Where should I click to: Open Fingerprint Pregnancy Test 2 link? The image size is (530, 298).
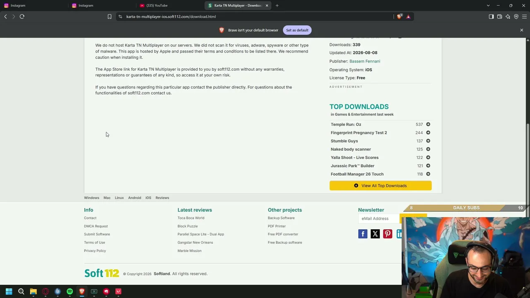(x=359, y=133)
